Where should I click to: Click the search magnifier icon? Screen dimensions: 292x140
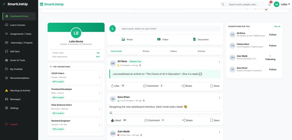223,4
